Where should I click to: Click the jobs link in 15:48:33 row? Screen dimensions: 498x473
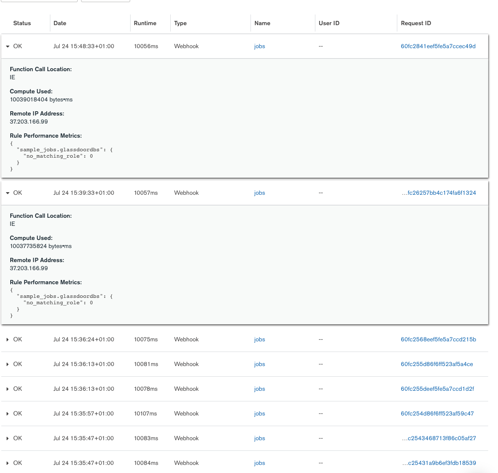tap(259, 46)
